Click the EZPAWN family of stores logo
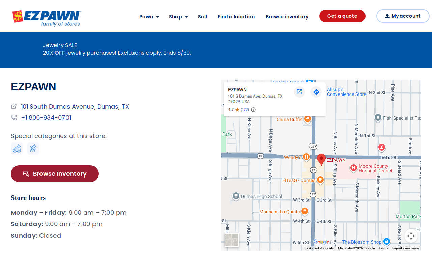This screenshot has width=432, height=270. tap(47, 18)
